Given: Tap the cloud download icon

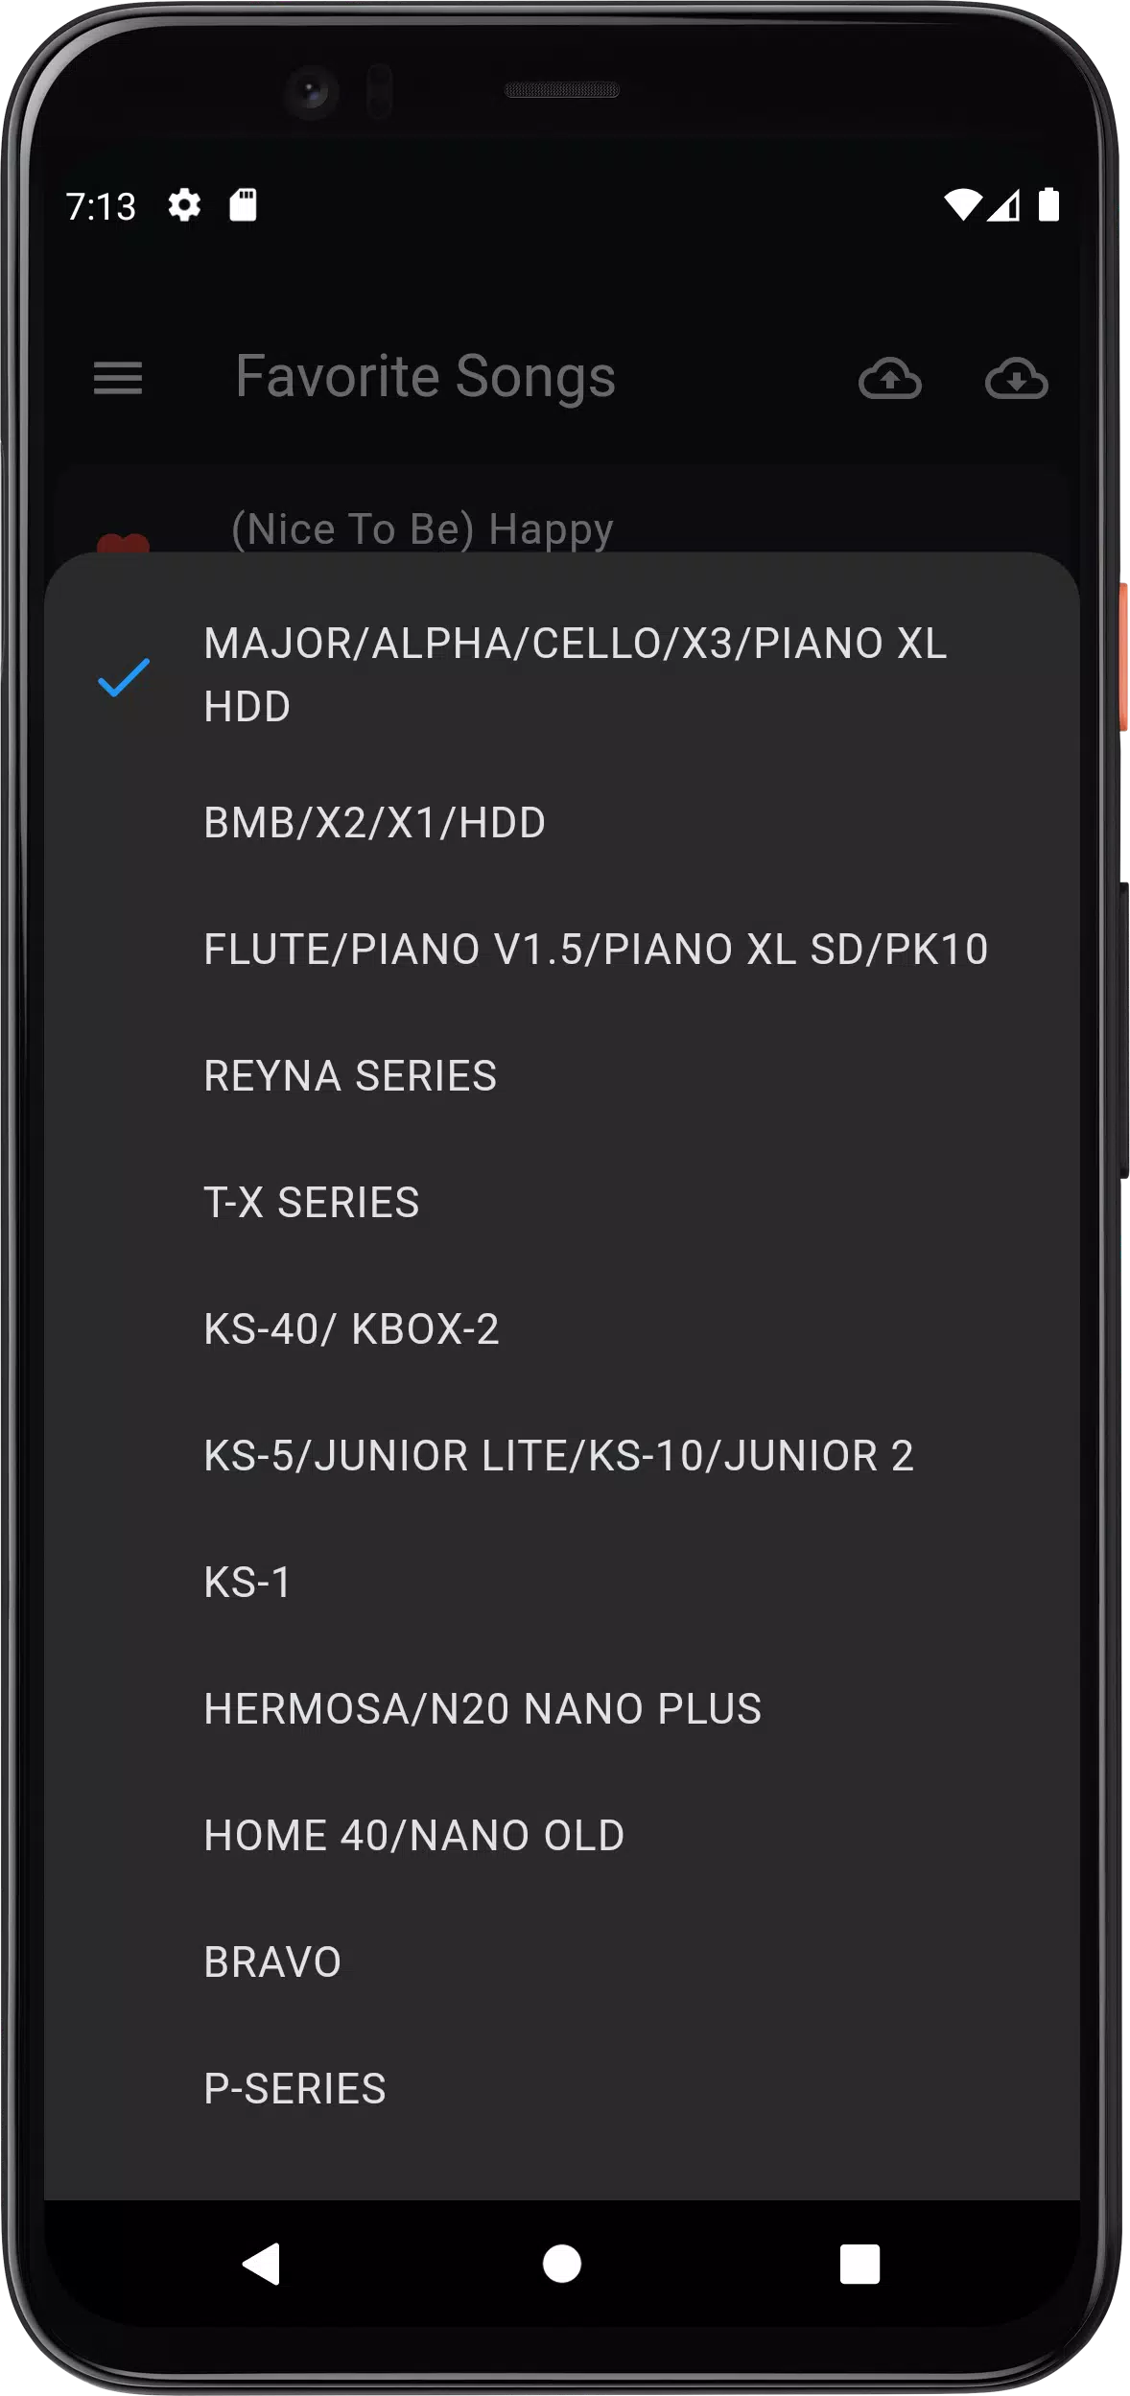Looking at the screenshot, I should pos(1016,378).
